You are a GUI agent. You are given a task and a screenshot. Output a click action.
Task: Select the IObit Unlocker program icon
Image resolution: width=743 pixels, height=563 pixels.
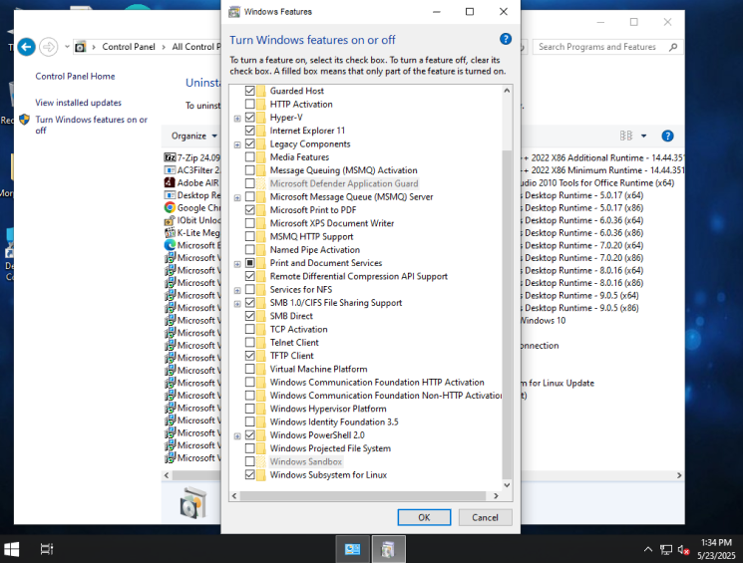[x=170, y=220]
